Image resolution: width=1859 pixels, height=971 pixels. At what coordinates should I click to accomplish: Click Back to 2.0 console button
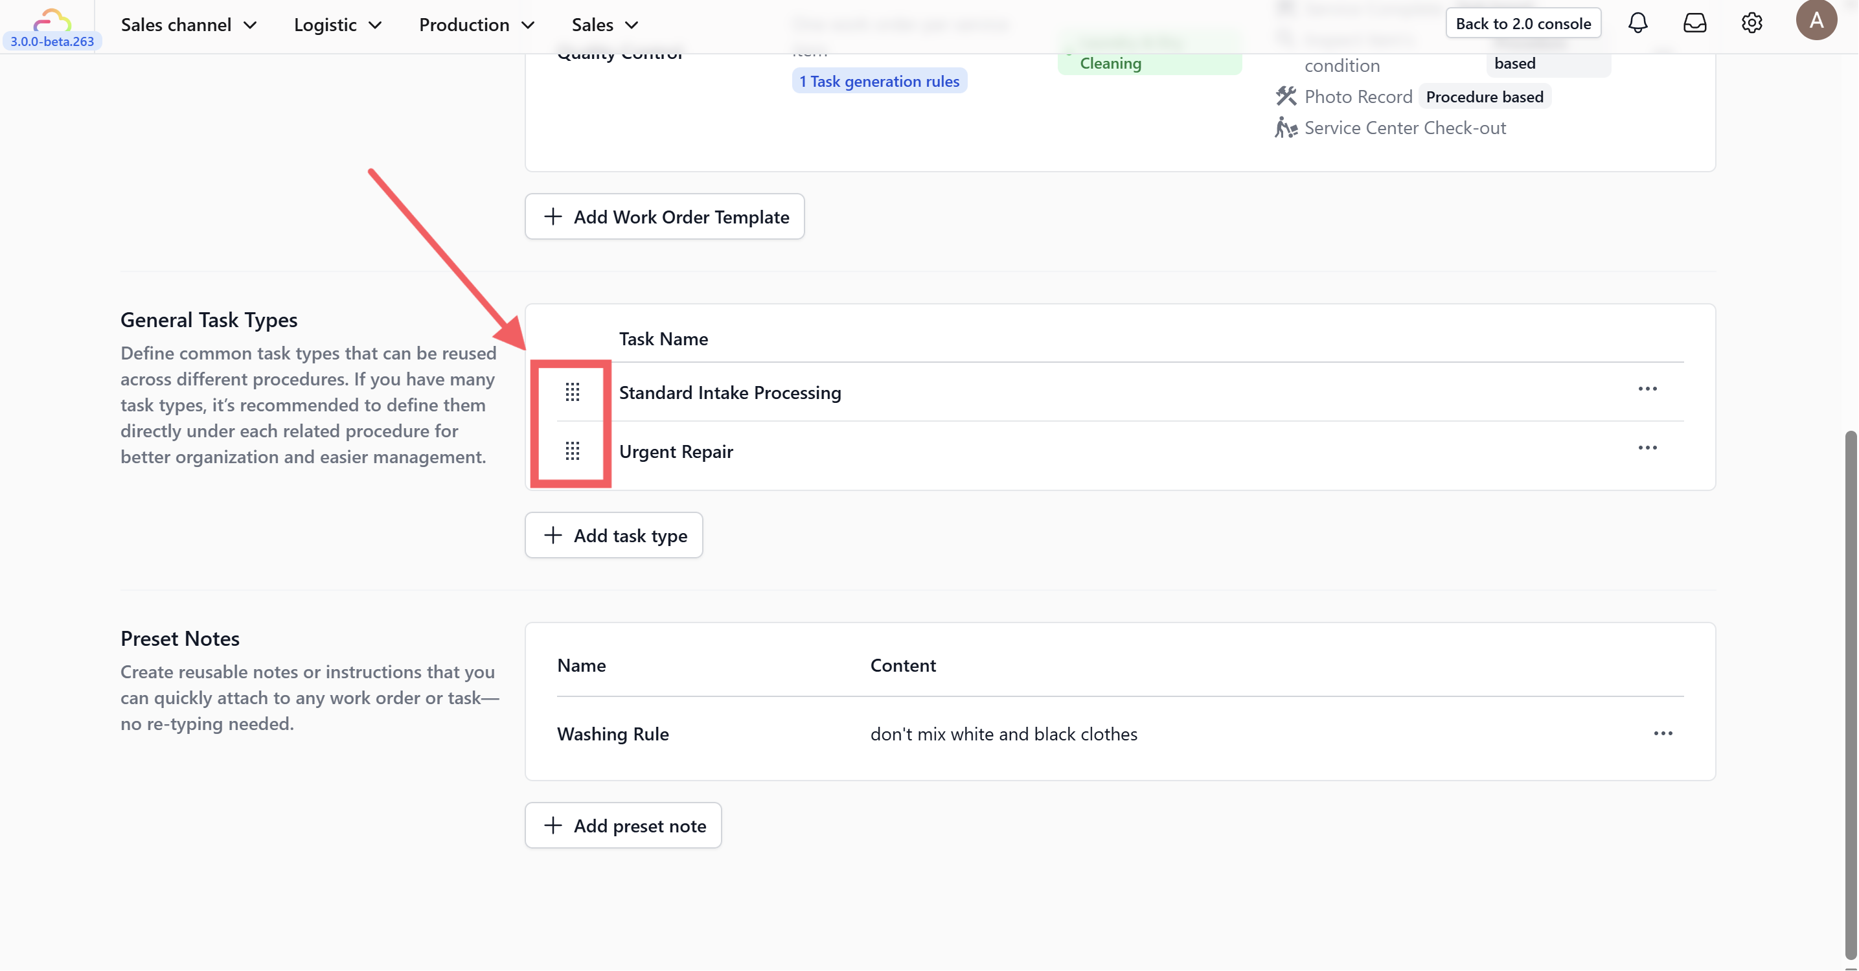coord(1523,23)
